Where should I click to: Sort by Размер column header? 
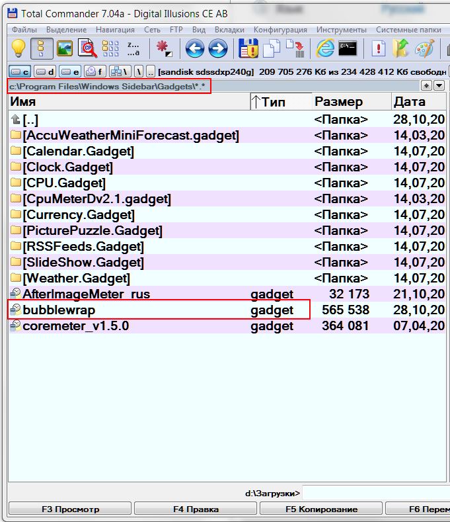[352, 101]
